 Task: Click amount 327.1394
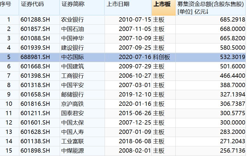click(210, 95)
